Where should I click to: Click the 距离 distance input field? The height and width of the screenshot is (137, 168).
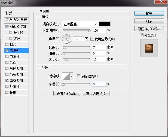pos(99,47)
